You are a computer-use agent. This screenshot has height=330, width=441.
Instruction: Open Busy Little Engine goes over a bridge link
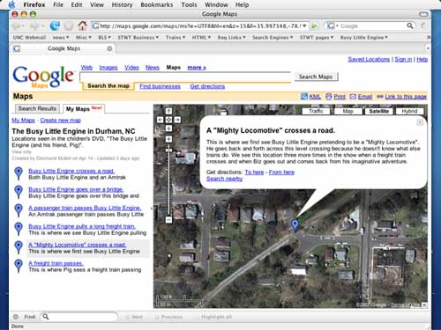pyautogui.click(x=76, y=189)
